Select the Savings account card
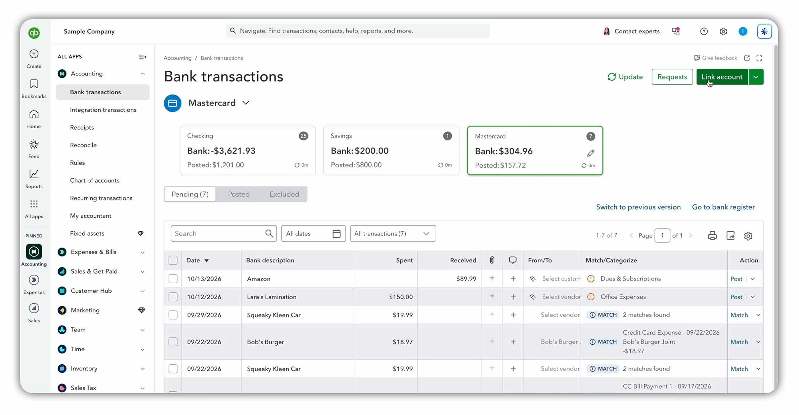799x415 pixels. (391, 151)
